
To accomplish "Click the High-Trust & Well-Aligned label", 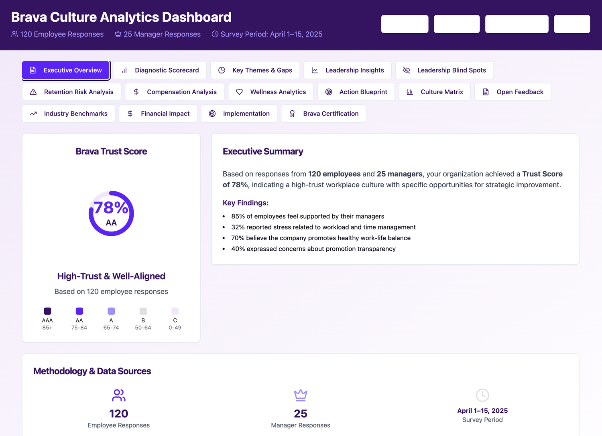I will (111, 276).
